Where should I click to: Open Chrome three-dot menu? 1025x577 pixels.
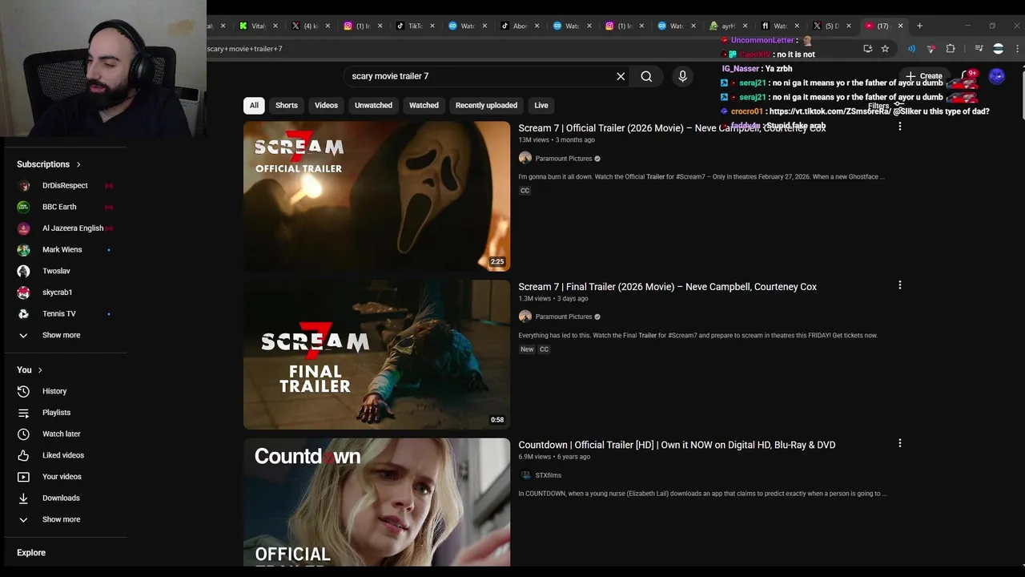click(x=1017, y=49)
